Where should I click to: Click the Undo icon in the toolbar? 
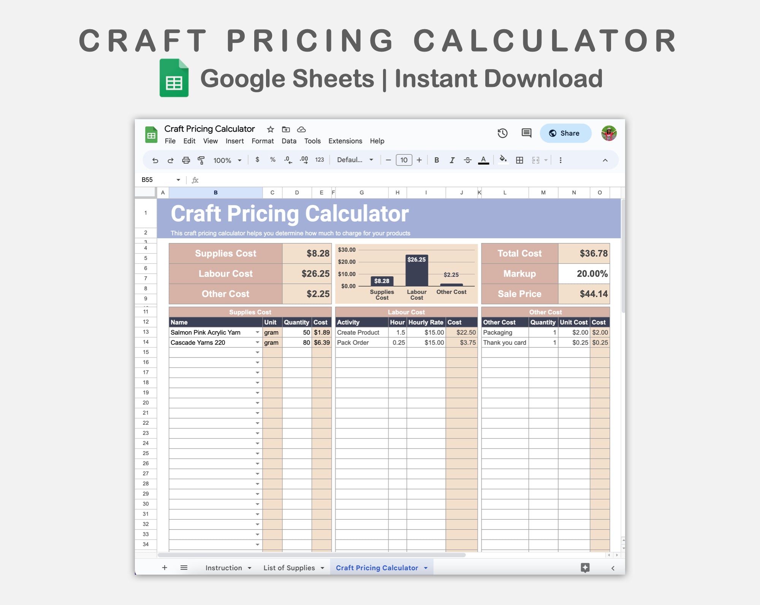pos(155,160)
